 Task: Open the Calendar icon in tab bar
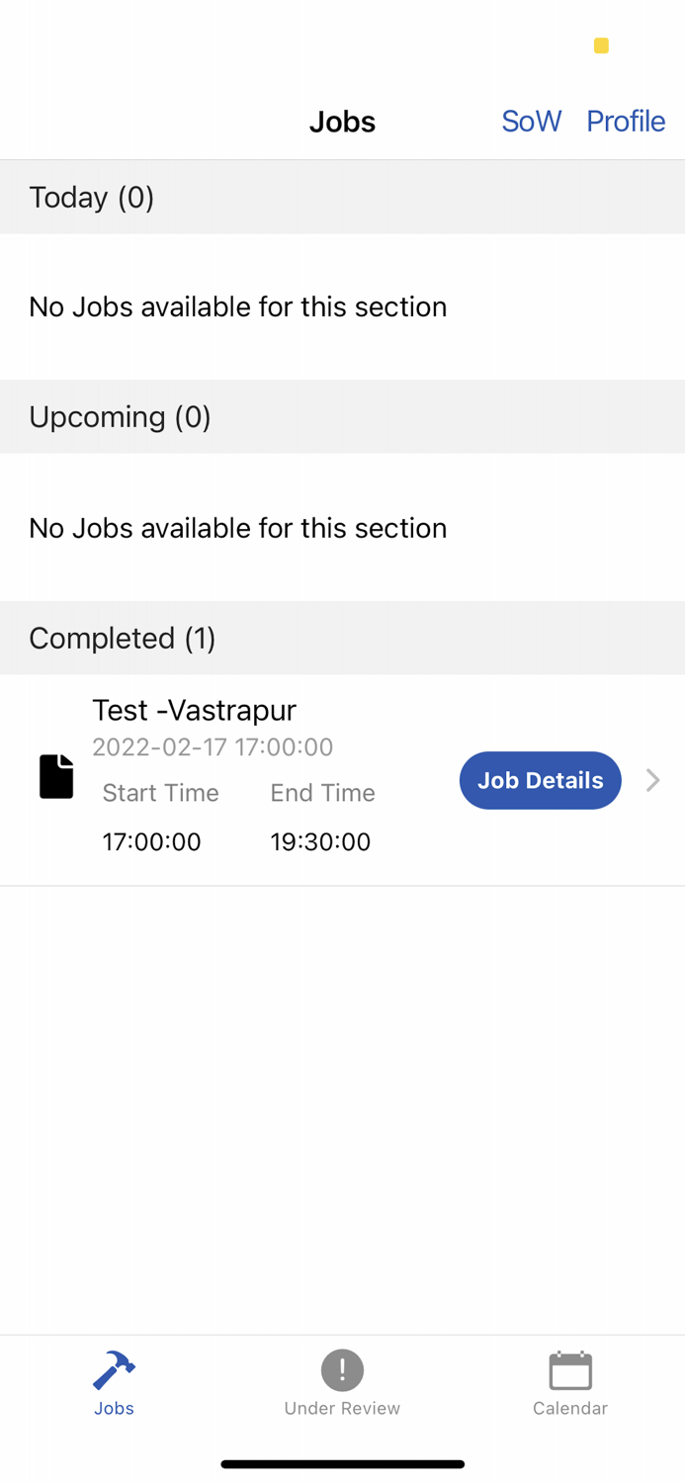[570, 1370]
